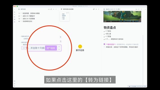Check the 完成转职任务 task box

21,21
